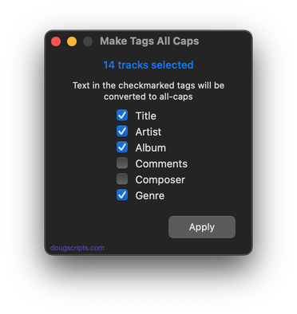The image size is (297, 314).
Task: Uncheck the Artist checkbox
Action: pos(122,131)
